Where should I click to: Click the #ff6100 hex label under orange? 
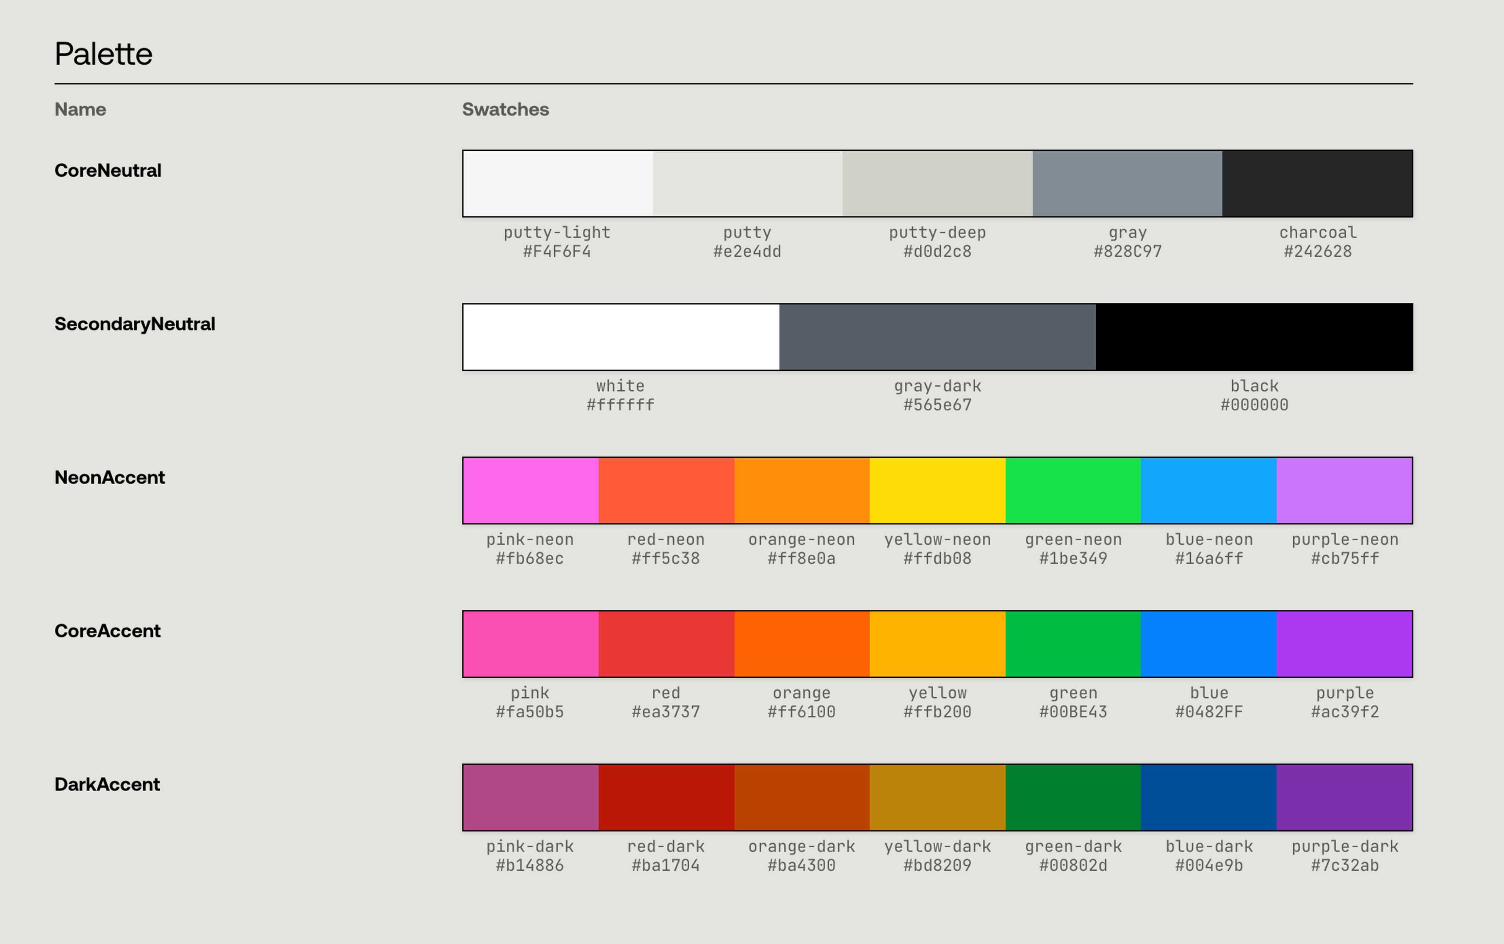[x=801, y=712]
